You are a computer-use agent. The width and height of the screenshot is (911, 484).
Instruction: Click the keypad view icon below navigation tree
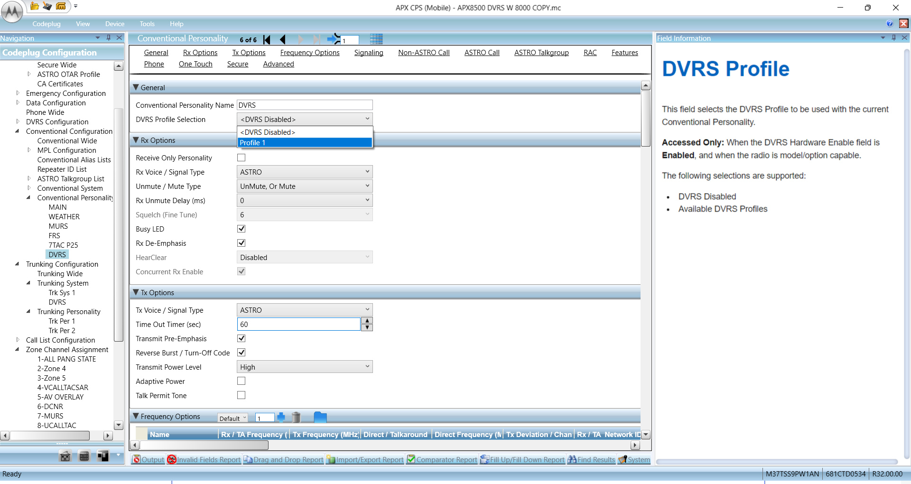click(x=84, y=456)
